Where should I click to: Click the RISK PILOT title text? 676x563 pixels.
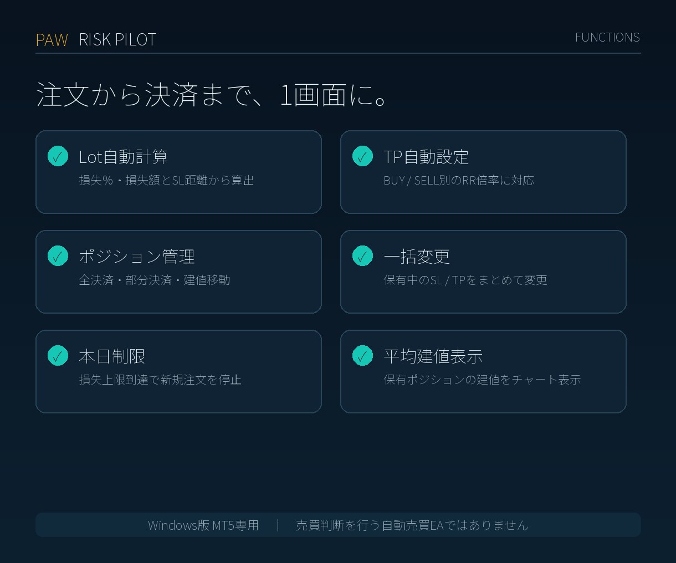[x=117, y=40]
